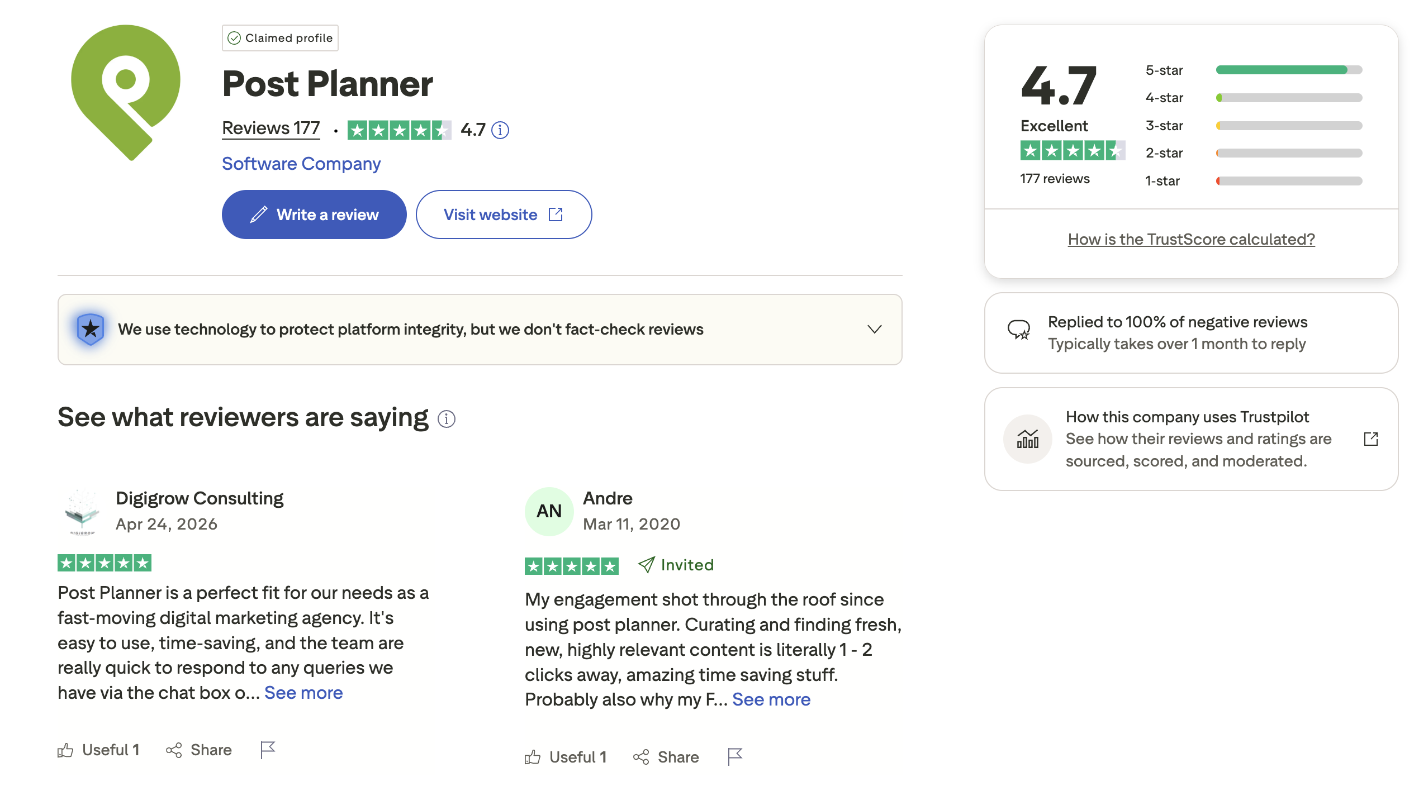1414x791 pixels.
Task: Click the chart icon in Trustpilot usage card
Action: tap(1027, 439)
